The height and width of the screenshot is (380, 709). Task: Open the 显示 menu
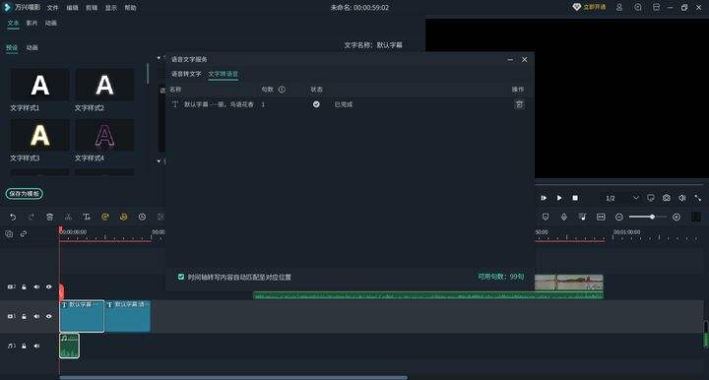[110, 8]
